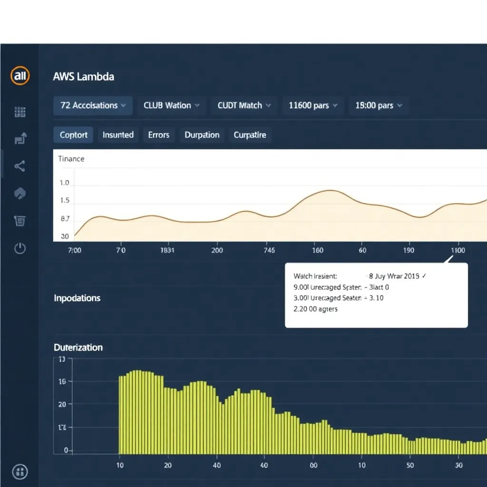Click the orange 'all' logo icon
Viewport: 487px width, 487px height.
20,76
